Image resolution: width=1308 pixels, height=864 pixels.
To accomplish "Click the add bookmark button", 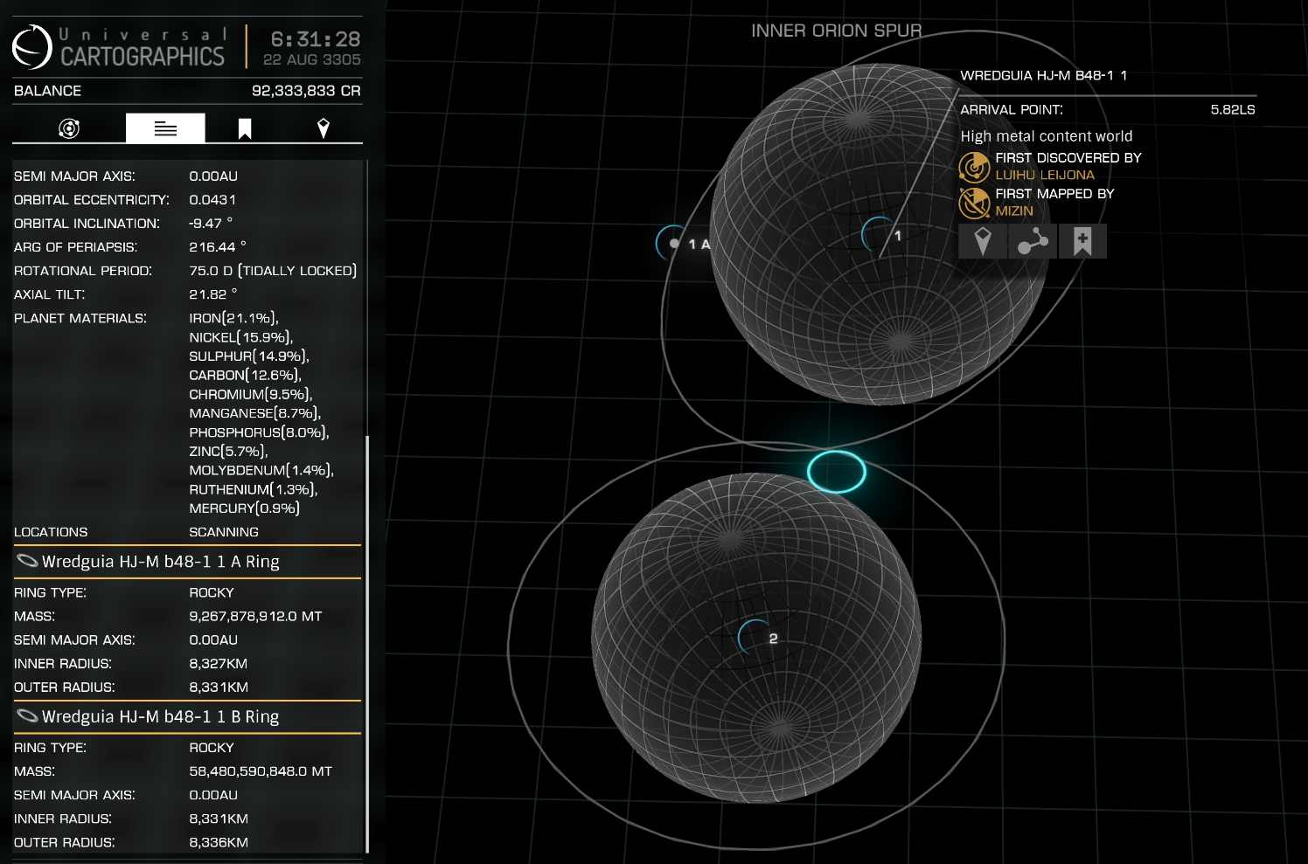I will coord(1082,241).
